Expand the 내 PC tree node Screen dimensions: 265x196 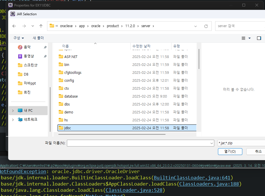pos(13,111)
